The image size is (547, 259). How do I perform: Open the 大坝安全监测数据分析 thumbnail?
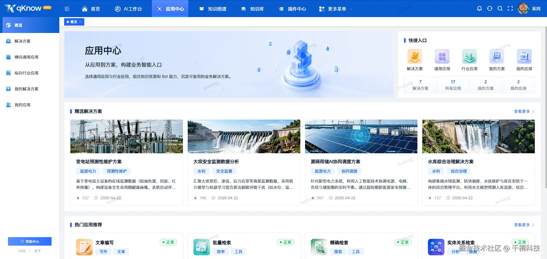[x=244, y=136]
